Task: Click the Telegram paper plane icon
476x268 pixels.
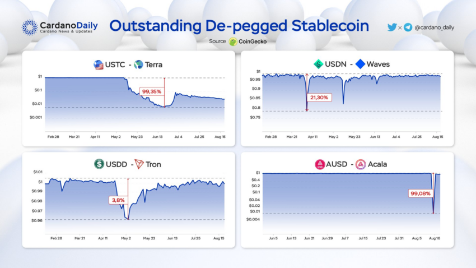Action: tap(408, 27)
